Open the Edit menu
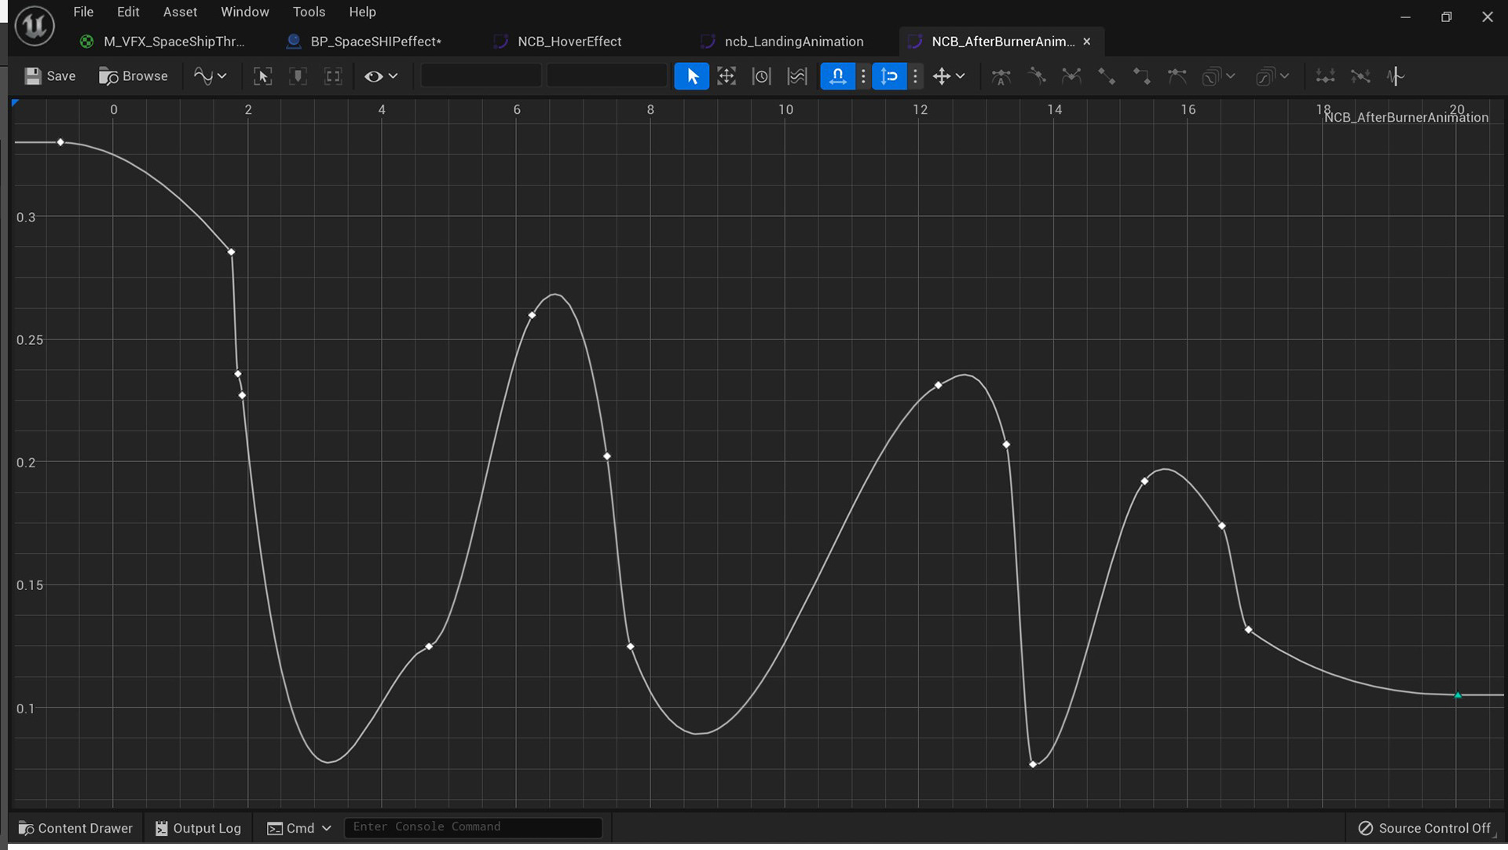This screenshot has height=850, width=1508. [128, 12]
